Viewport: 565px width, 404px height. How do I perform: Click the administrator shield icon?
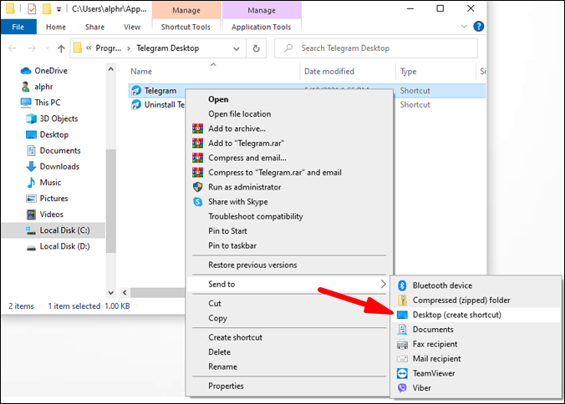(198, 187)
